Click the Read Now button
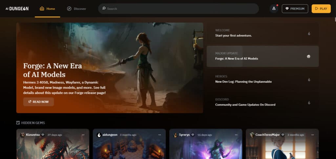The image size is (336, 159). [39, 102]
